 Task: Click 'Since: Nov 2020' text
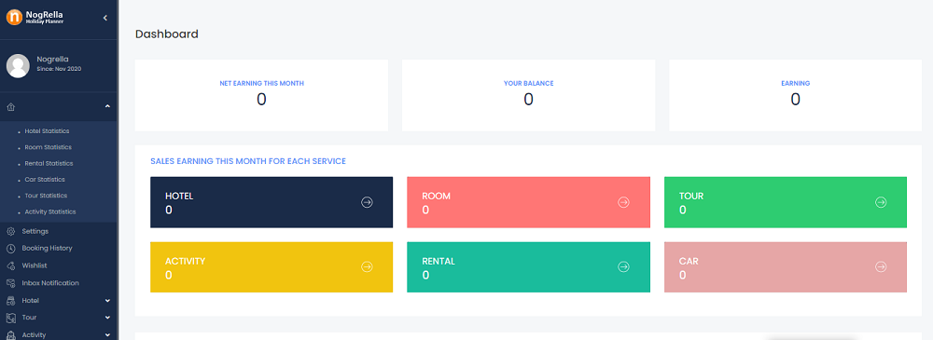tap(59, 68)
